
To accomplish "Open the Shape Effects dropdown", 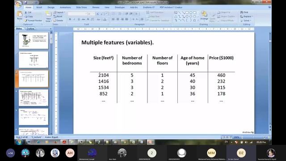I will pyautogui.click(x=226, y=21).
